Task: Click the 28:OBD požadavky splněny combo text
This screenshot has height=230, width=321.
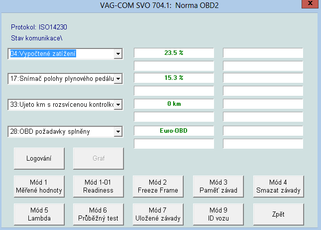Action: click(50, 132)
